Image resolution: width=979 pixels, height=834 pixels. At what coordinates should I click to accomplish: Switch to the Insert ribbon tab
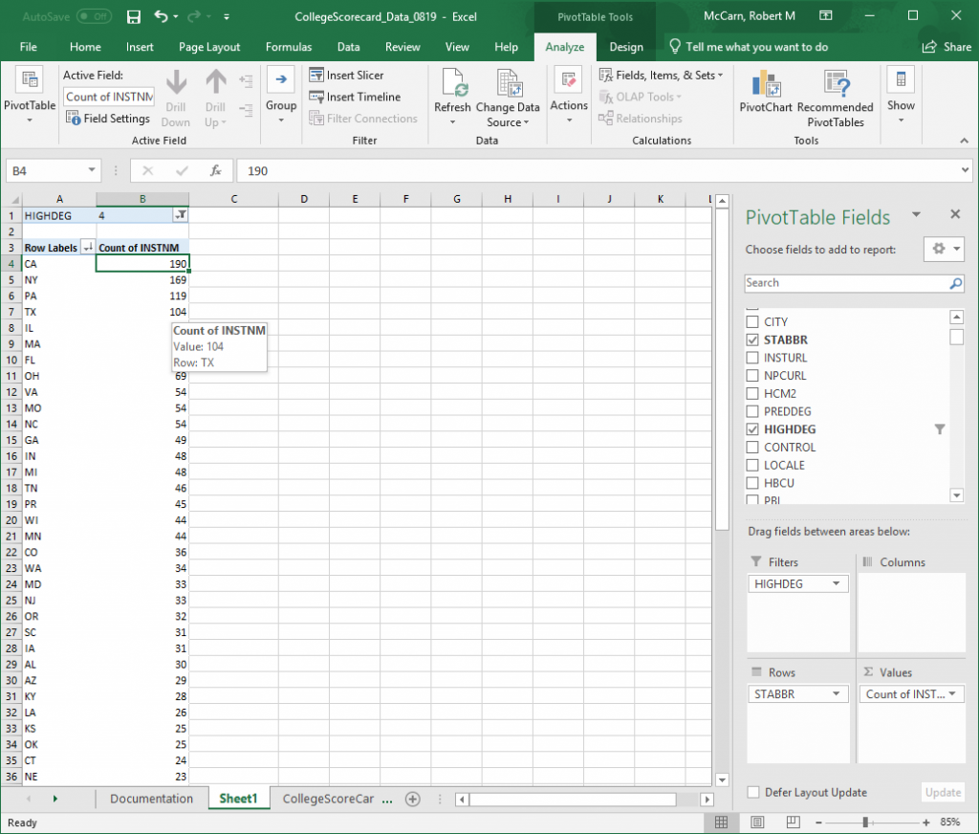pos(140,47)
